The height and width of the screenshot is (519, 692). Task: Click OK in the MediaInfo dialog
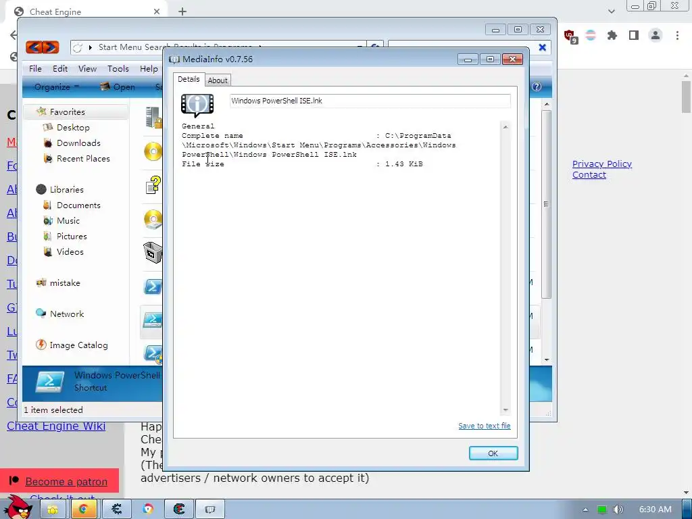493,453
